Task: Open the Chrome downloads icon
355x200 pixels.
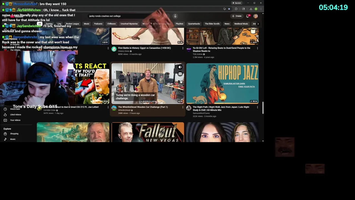Action: [x=251, y=9]
